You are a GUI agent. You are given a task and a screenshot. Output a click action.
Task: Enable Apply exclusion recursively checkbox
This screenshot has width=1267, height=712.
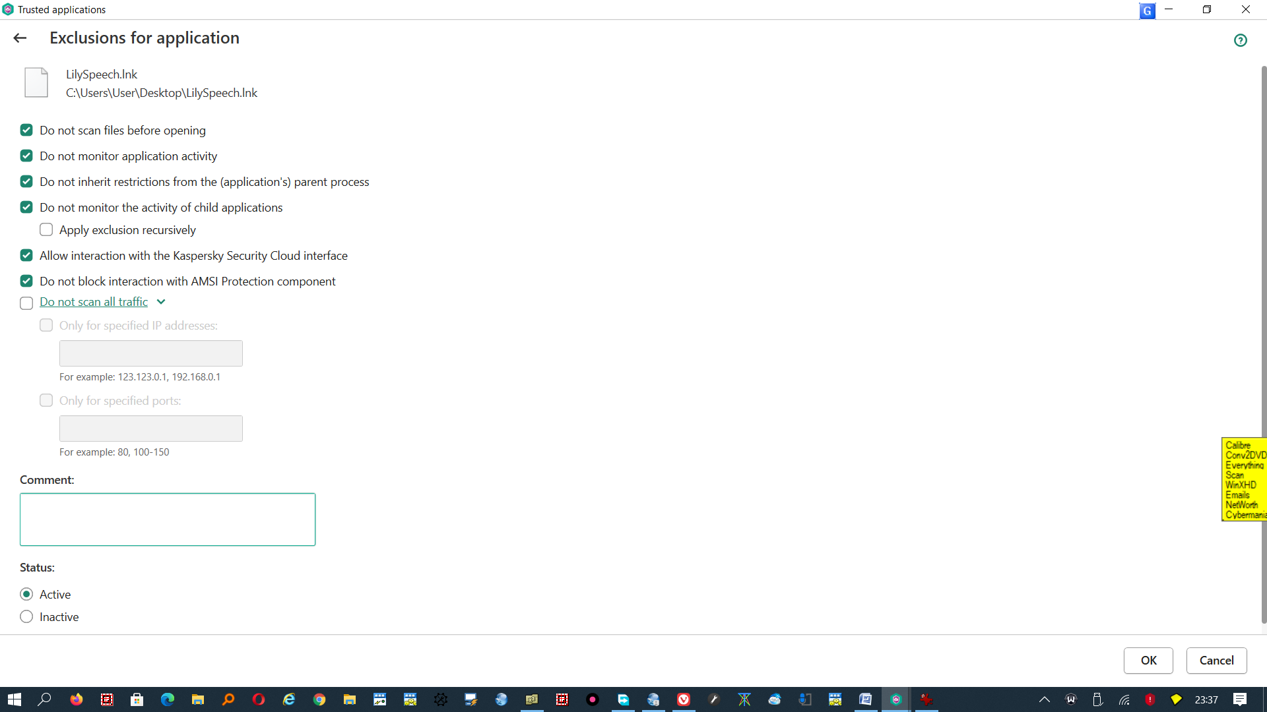point(46,229)
